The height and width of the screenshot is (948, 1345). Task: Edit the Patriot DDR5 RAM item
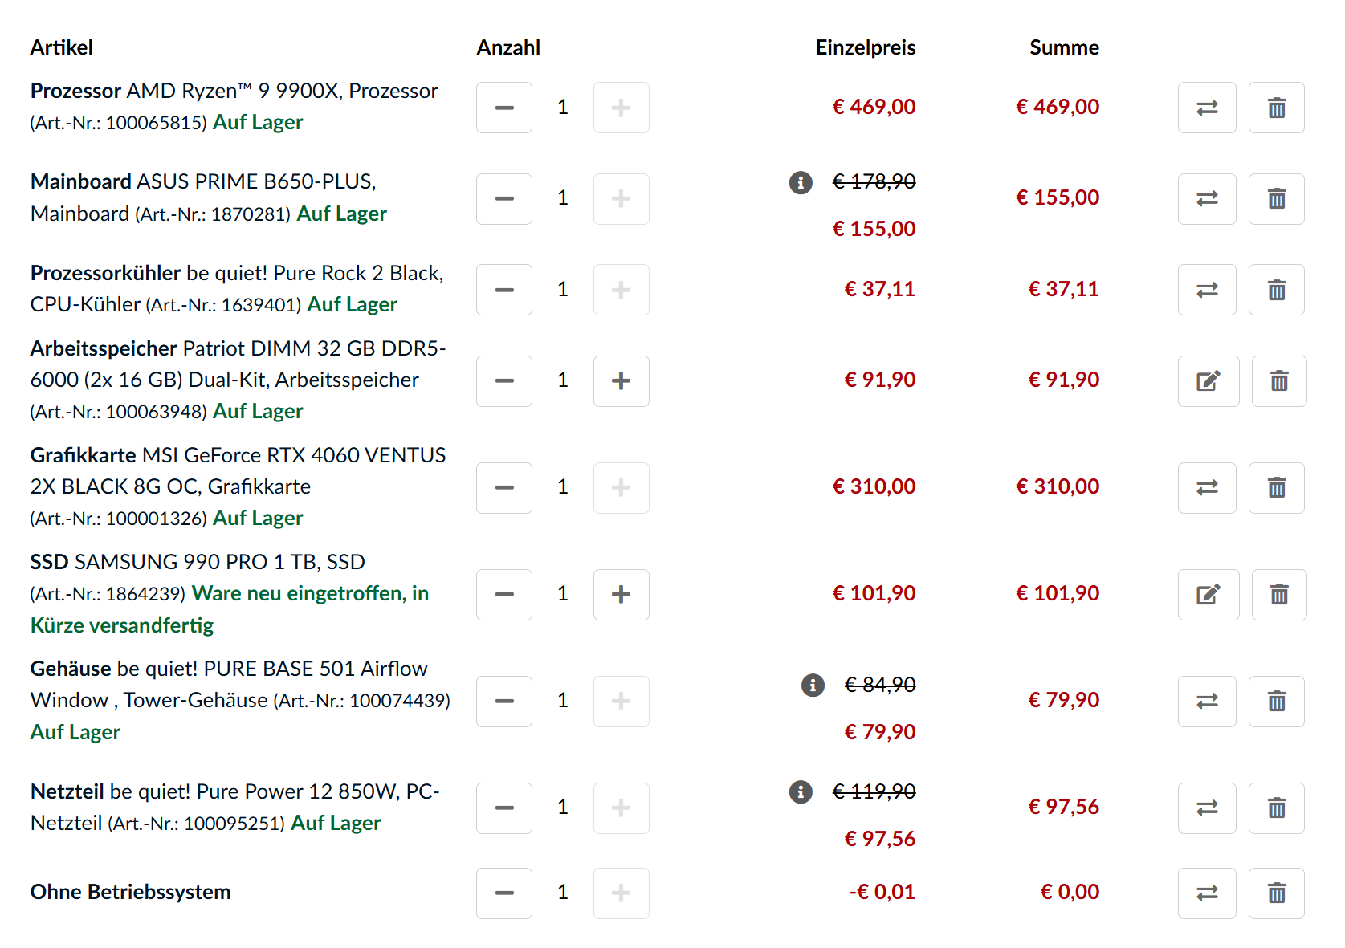point(1208,381)
